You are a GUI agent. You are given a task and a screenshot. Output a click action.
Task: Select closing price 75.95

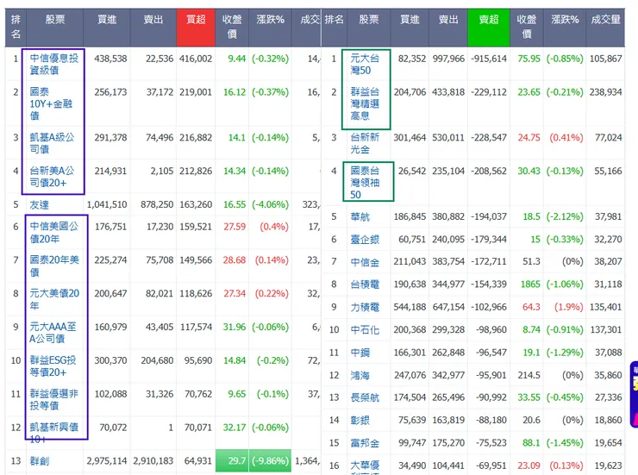529,59
